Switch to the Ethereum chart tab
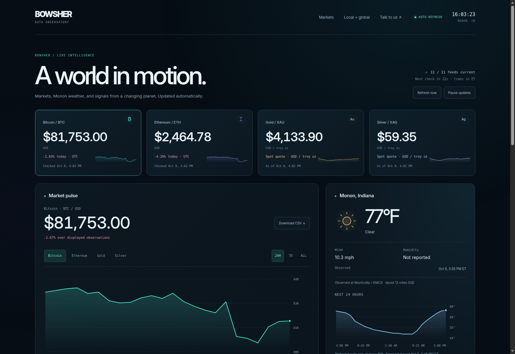 79,256
